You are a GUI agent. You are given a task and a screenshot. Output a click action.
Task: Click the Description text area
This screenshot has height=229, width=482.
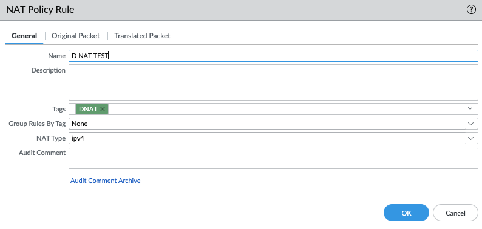pos(273,82)
